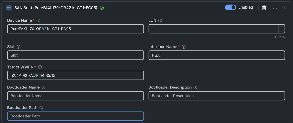Delete the SAN Boot device

tap(264, 8)
